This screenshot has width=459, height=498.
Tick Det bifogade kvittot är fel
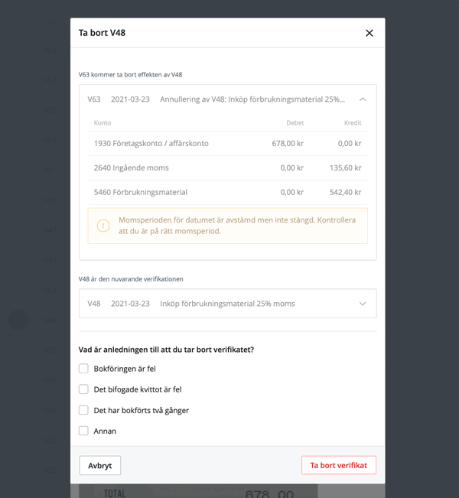(x=84, y=389)
